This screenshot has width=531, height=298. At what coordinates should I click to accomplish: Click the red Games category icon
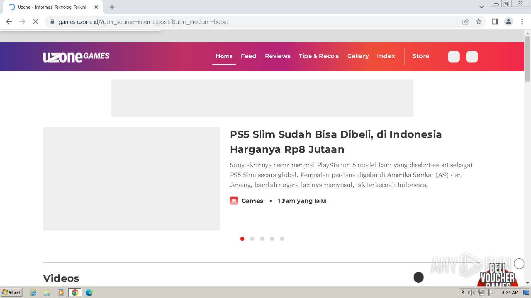pos(234,201)
